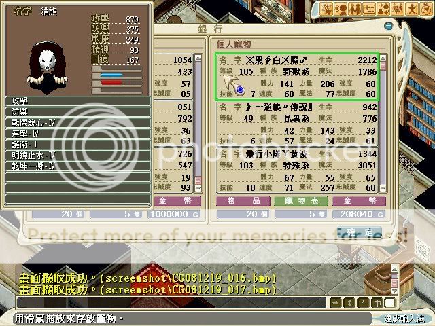The image size is (435, 326).
Task: Click the horizontal resize arrow in chat bar
Action: (x=335, y=302)
